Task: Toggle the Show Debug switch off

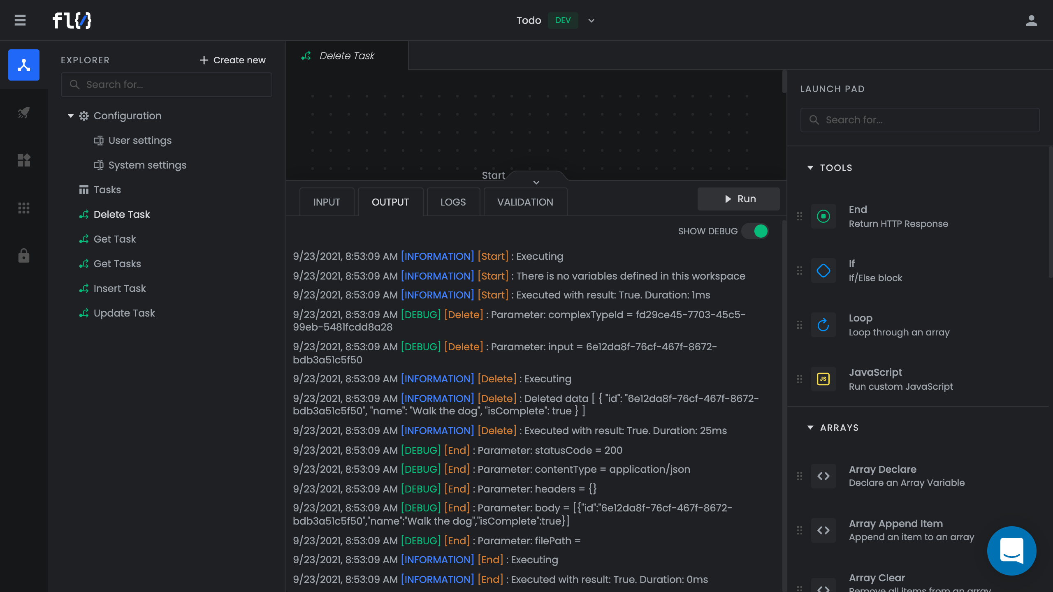Action: 755,231
